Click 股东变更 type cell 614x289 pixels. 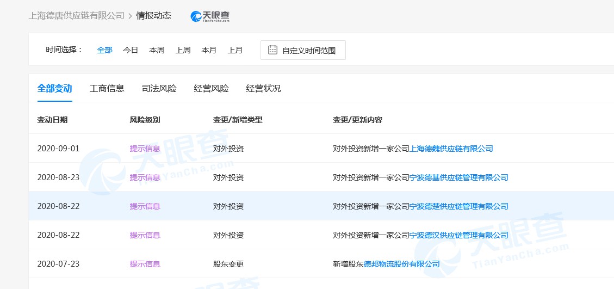pyautogui.click(x=228, y=264)
